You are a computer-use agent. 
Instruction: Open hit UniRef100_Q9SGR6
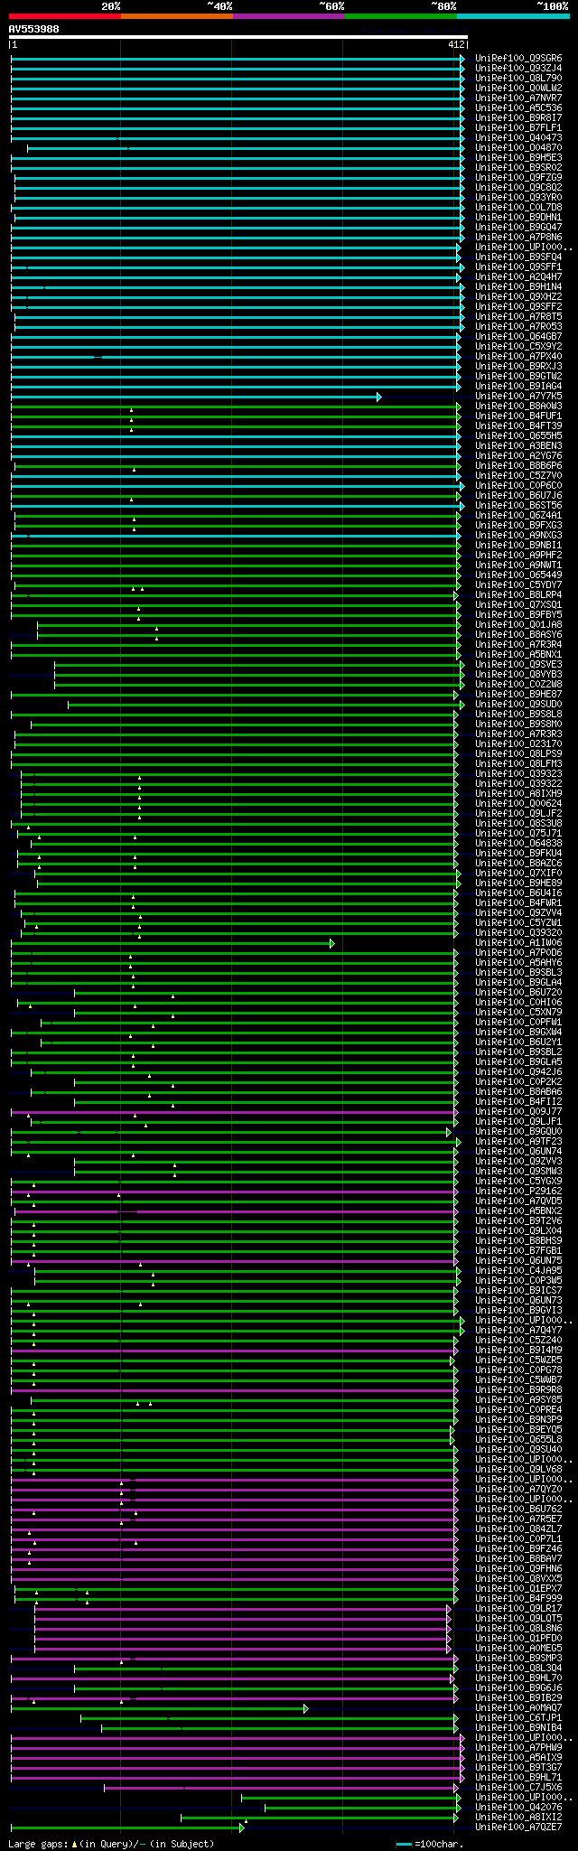tap(518, 58)
